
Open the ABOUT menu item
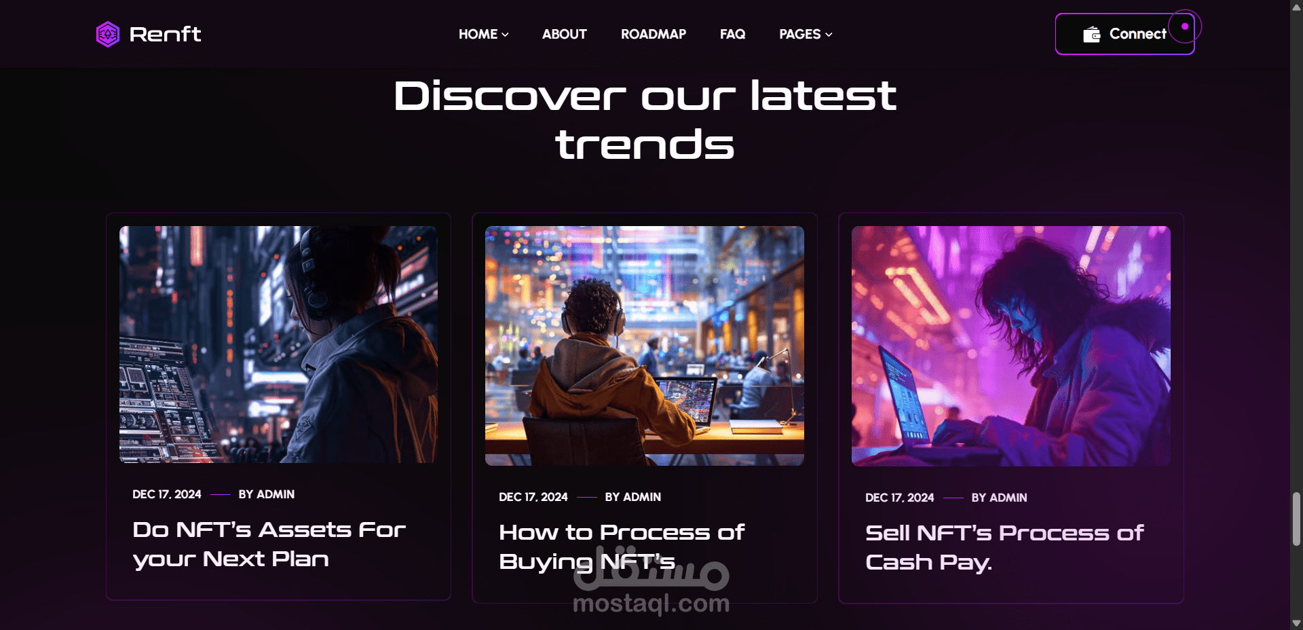click(564, 34)
